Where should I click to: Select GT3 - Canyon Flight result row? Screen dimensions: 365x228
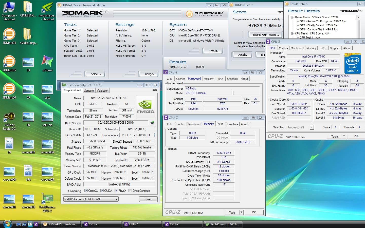click(319, 29)
